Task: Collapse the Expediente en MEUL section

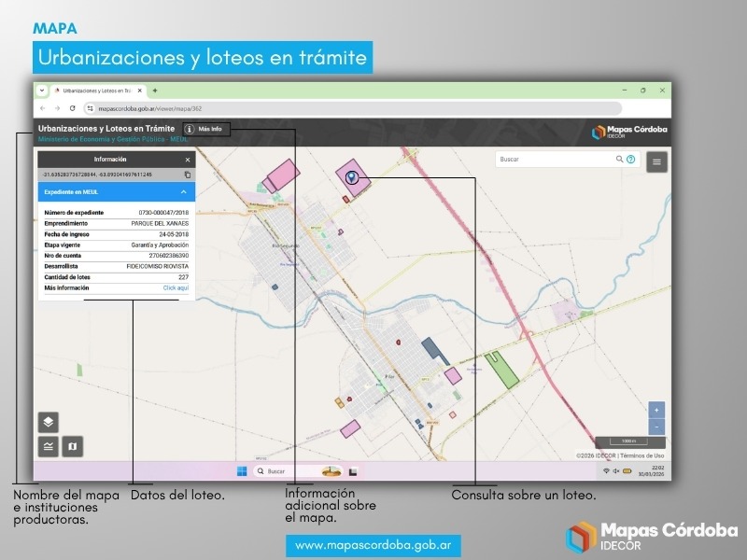Action: [x=183, y=192]
